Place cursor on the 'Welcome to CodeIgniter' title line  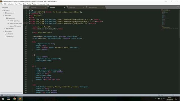coord(48,29)
